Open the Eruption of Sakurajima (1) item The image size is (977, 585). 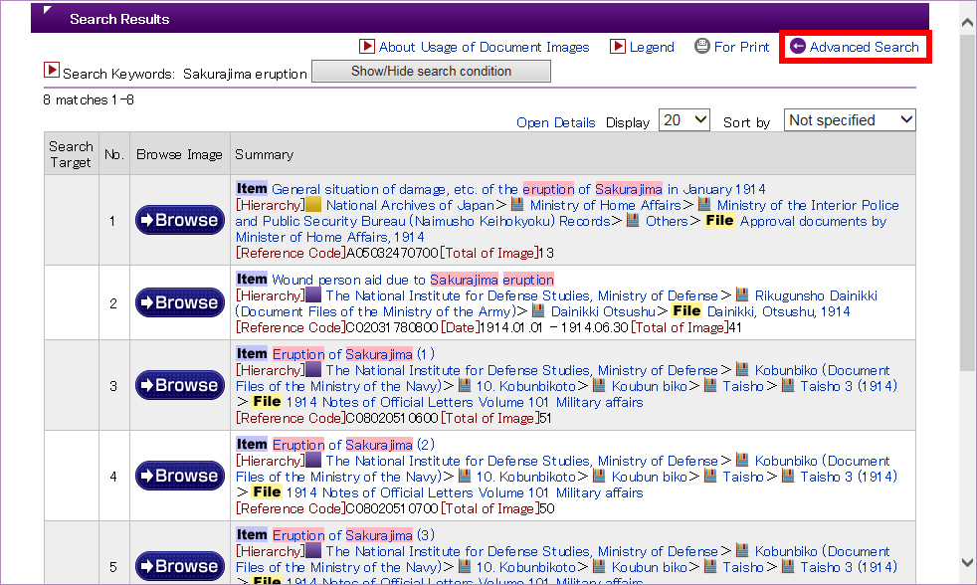click(x=353, y=354)
